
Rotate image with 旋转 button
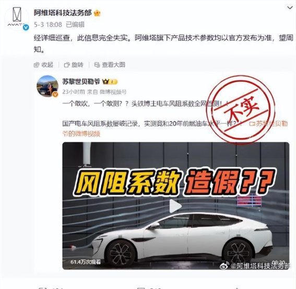(74, 65)
